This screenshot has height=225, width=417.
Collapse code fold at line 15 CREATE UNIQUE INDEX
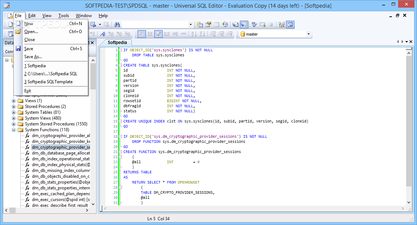tap(120, 121)
